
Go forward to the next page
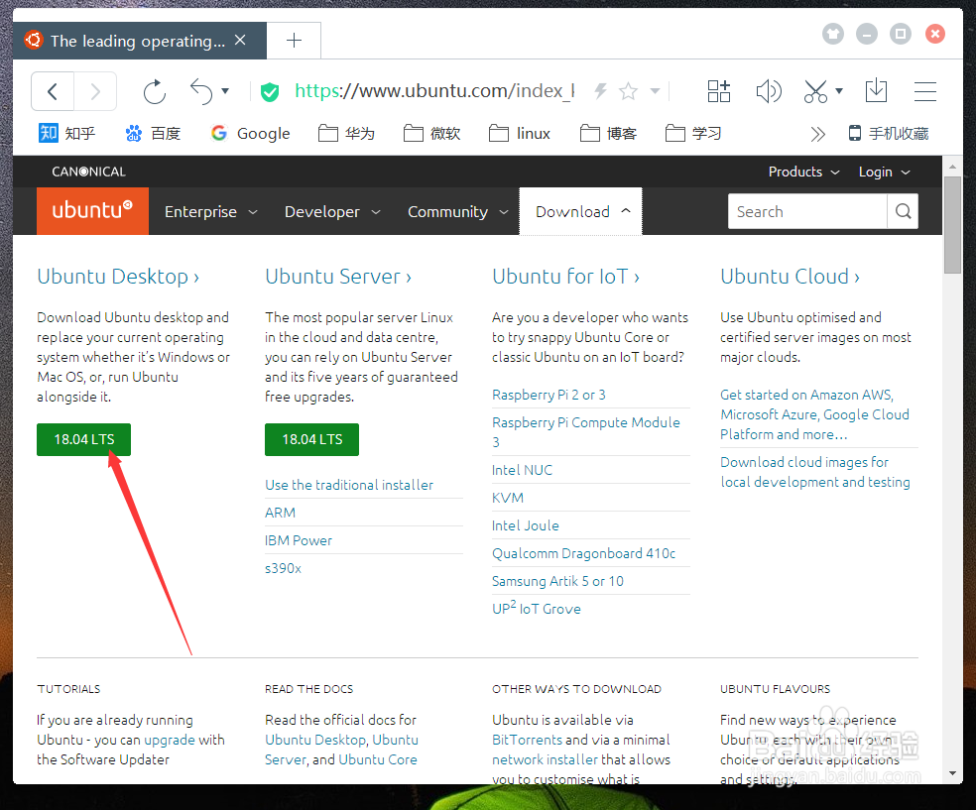pos(95,91)
